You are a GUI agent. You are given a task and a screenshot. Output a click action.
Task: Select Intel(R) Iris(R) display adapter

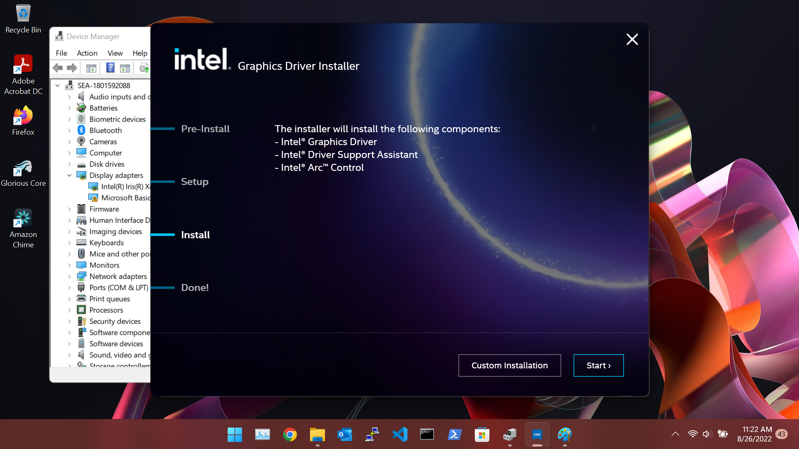(125, 186)
